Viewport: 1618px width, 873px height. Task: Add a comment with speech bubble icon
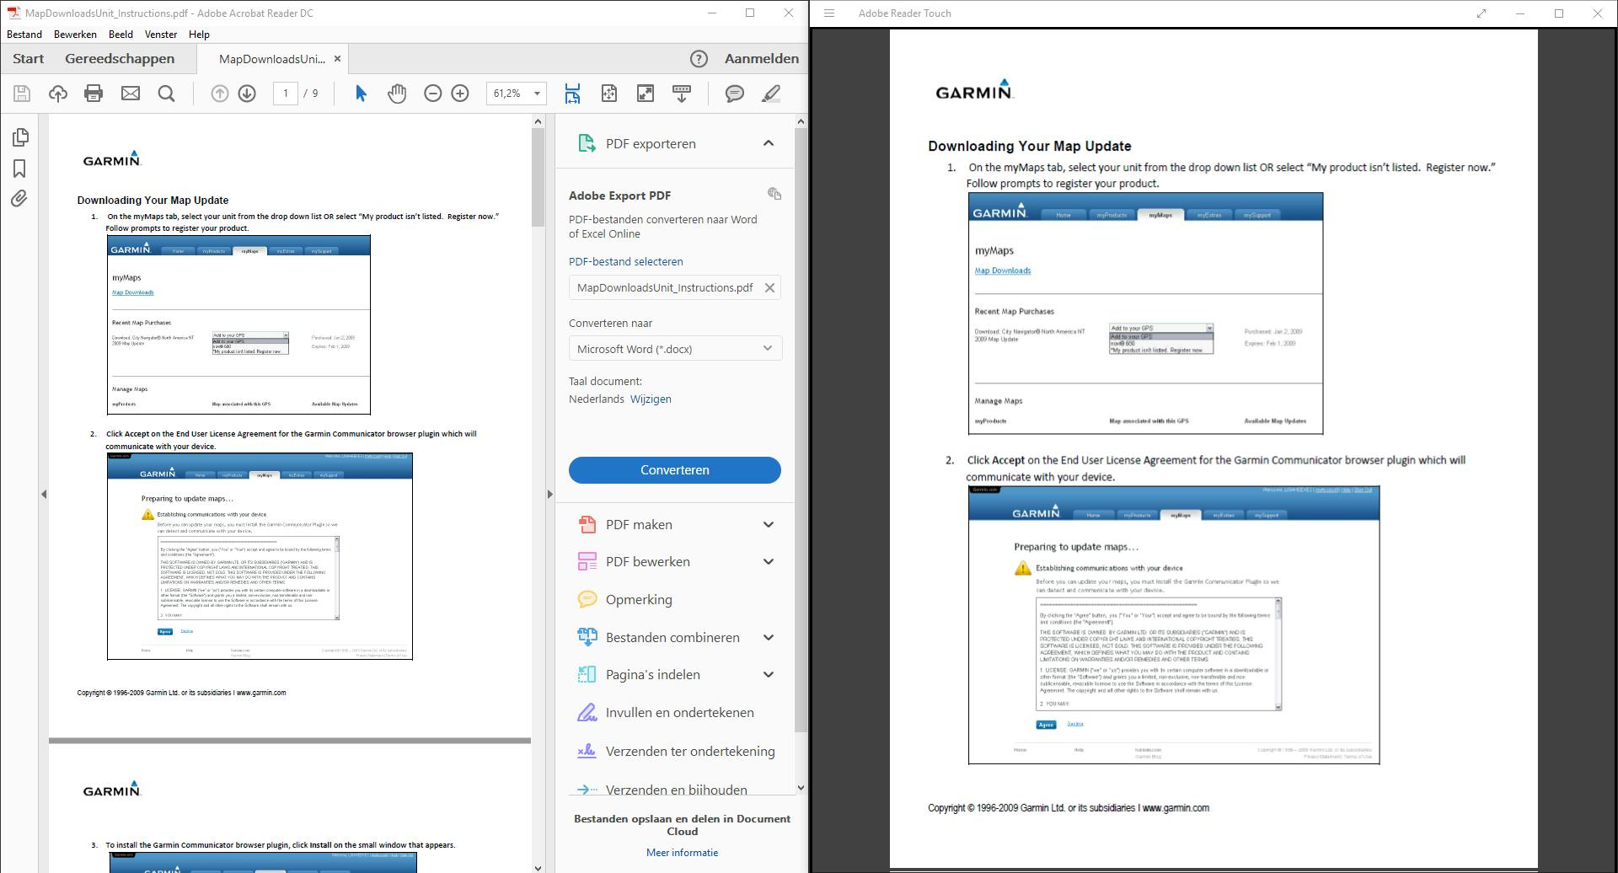735,94
